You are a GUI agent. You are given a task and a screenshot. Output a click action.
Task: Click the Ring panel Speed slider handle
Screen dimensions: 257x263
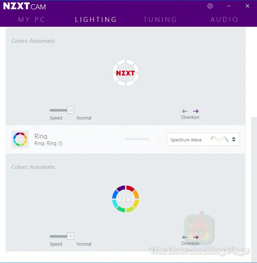pos(71,236)
